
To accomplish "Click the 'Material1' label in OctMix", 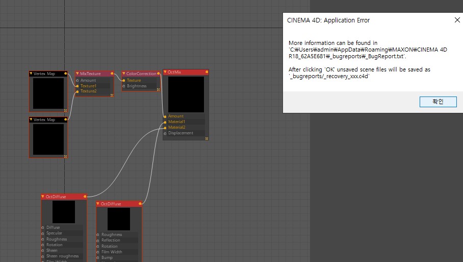I will (176, 122).
